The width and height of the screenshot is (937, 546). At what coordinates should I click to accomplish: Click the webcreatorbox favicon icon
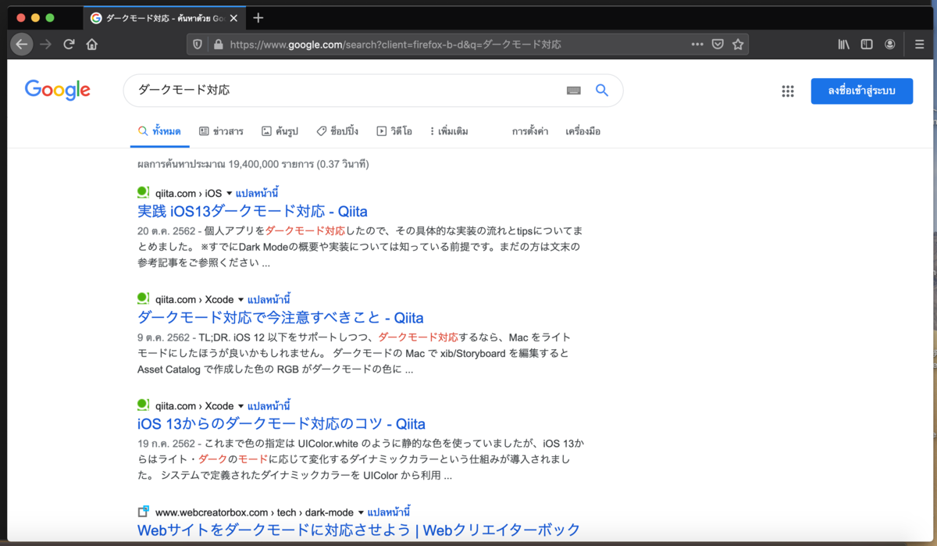pyautogui.click(x=143, y=512)
